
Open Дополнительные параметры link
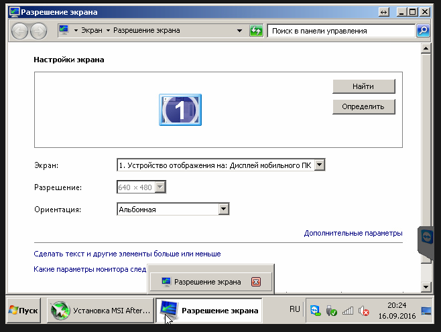coord(353,233)
